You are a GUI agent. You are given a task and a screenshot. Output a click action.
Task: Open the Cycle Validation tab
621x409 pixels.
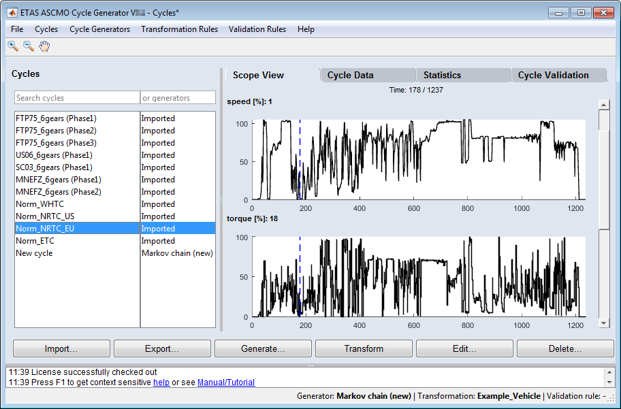[553, 76]
